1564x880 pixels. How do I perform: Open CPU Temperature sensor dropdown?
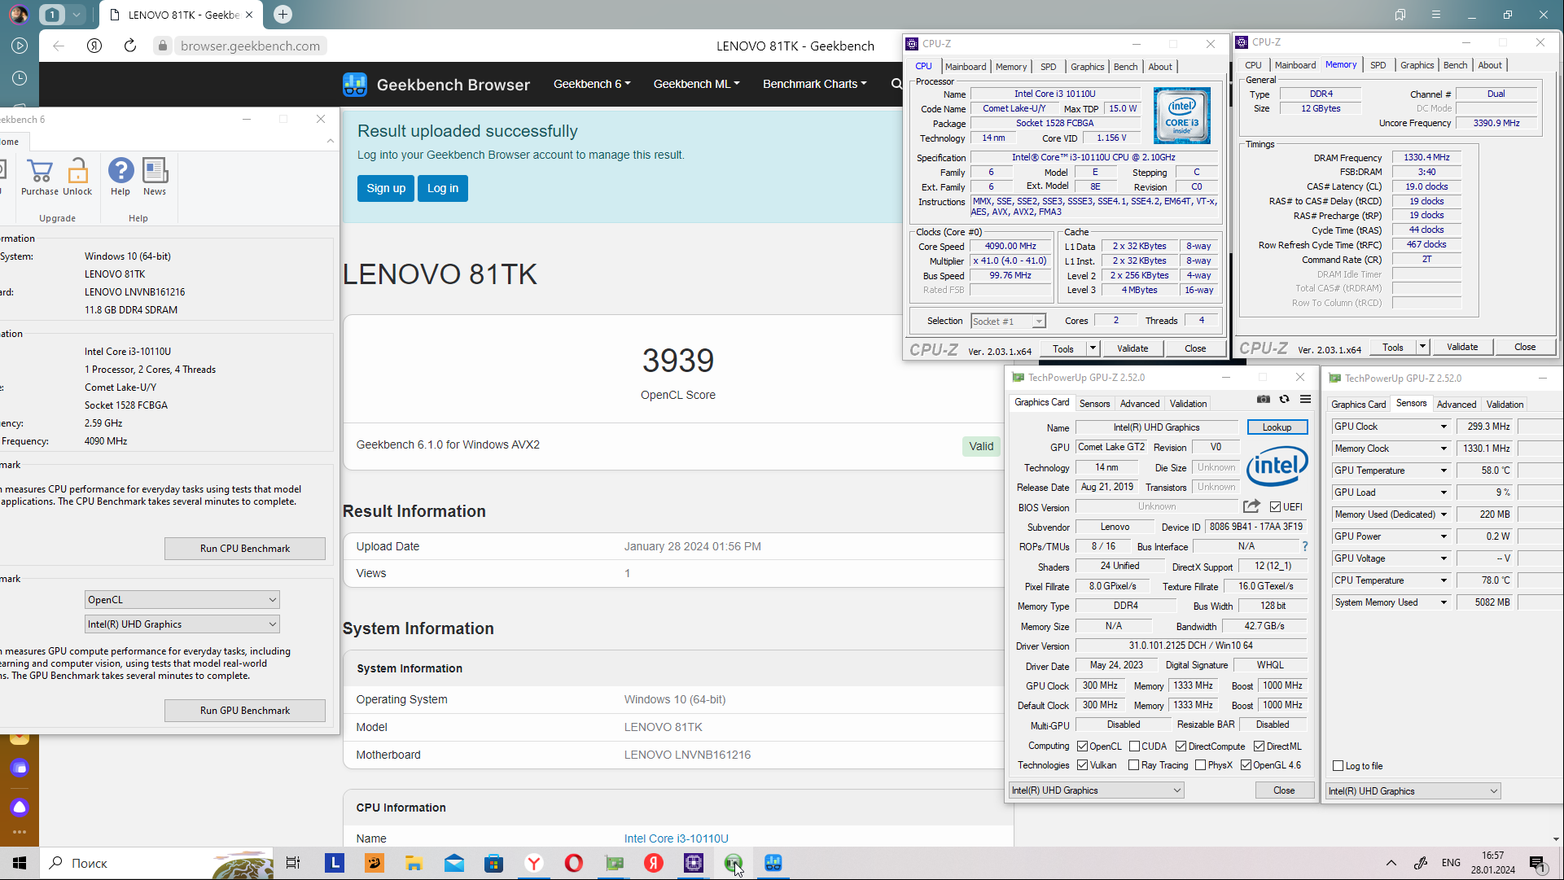(x=1444, y=580)
